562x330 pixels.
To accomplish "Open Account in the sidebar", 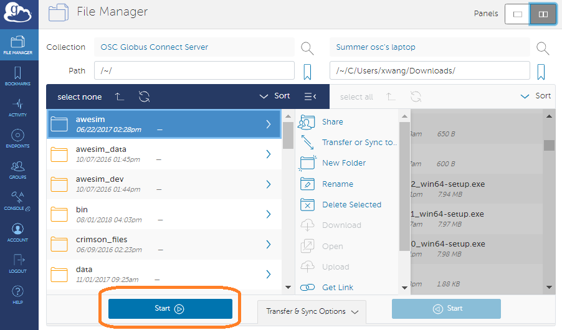I will [x=17, y=232].
